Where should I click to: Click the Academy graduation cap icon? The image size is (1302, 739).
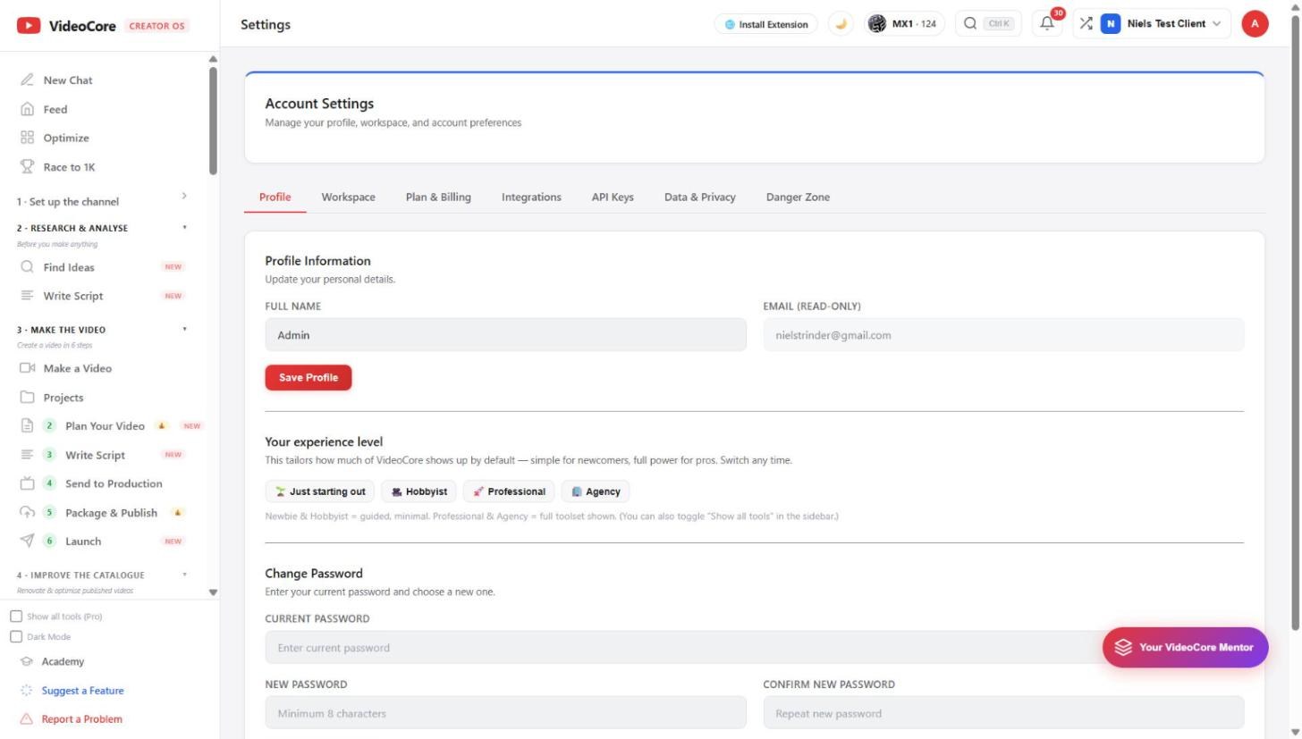click(26, 662)
